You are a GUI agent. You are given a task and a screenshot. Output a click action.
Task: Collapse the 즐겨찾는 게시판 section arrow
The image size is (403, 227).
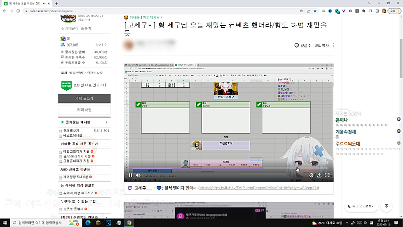point(106,122)
